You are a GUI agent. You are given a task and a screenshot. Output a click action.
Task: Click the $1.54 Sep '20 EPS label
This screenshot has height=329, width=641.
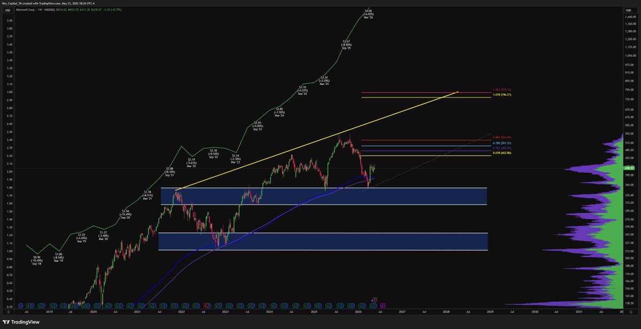(x=125, y=214)
